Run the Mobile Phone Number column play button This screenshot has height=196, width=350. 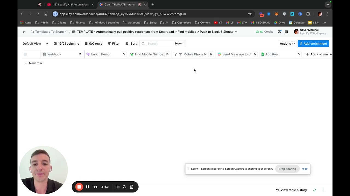(211, 54)
